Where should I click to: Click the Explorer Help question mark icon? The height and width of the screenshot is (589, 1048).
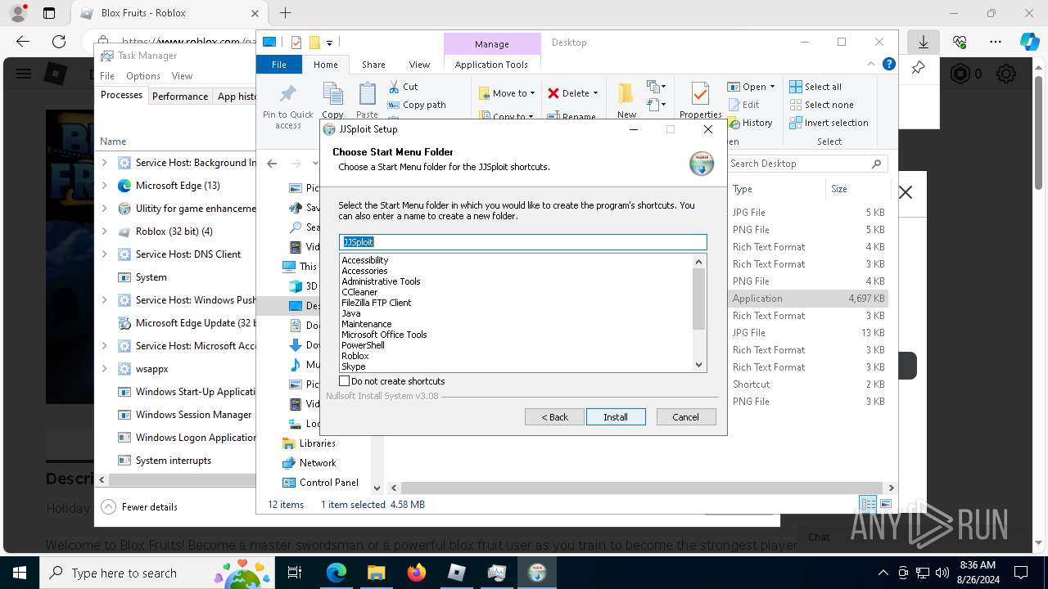coord(888,64)
